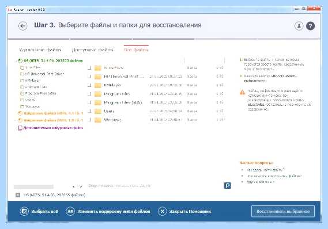This screenshot has height=229, width=328.
Task: Click the folder icon of Program Files (x86) row
Action: coord(98,102)
